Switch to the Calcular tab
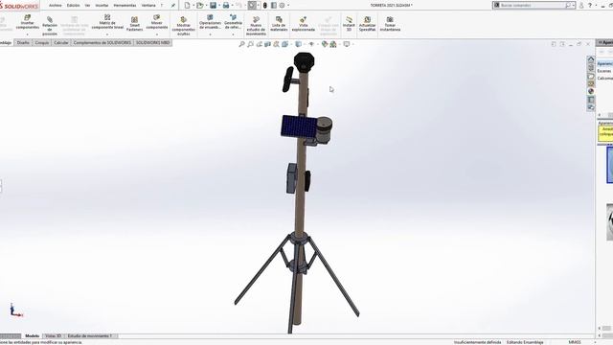 pyautogui.click(x=61, y=42)
